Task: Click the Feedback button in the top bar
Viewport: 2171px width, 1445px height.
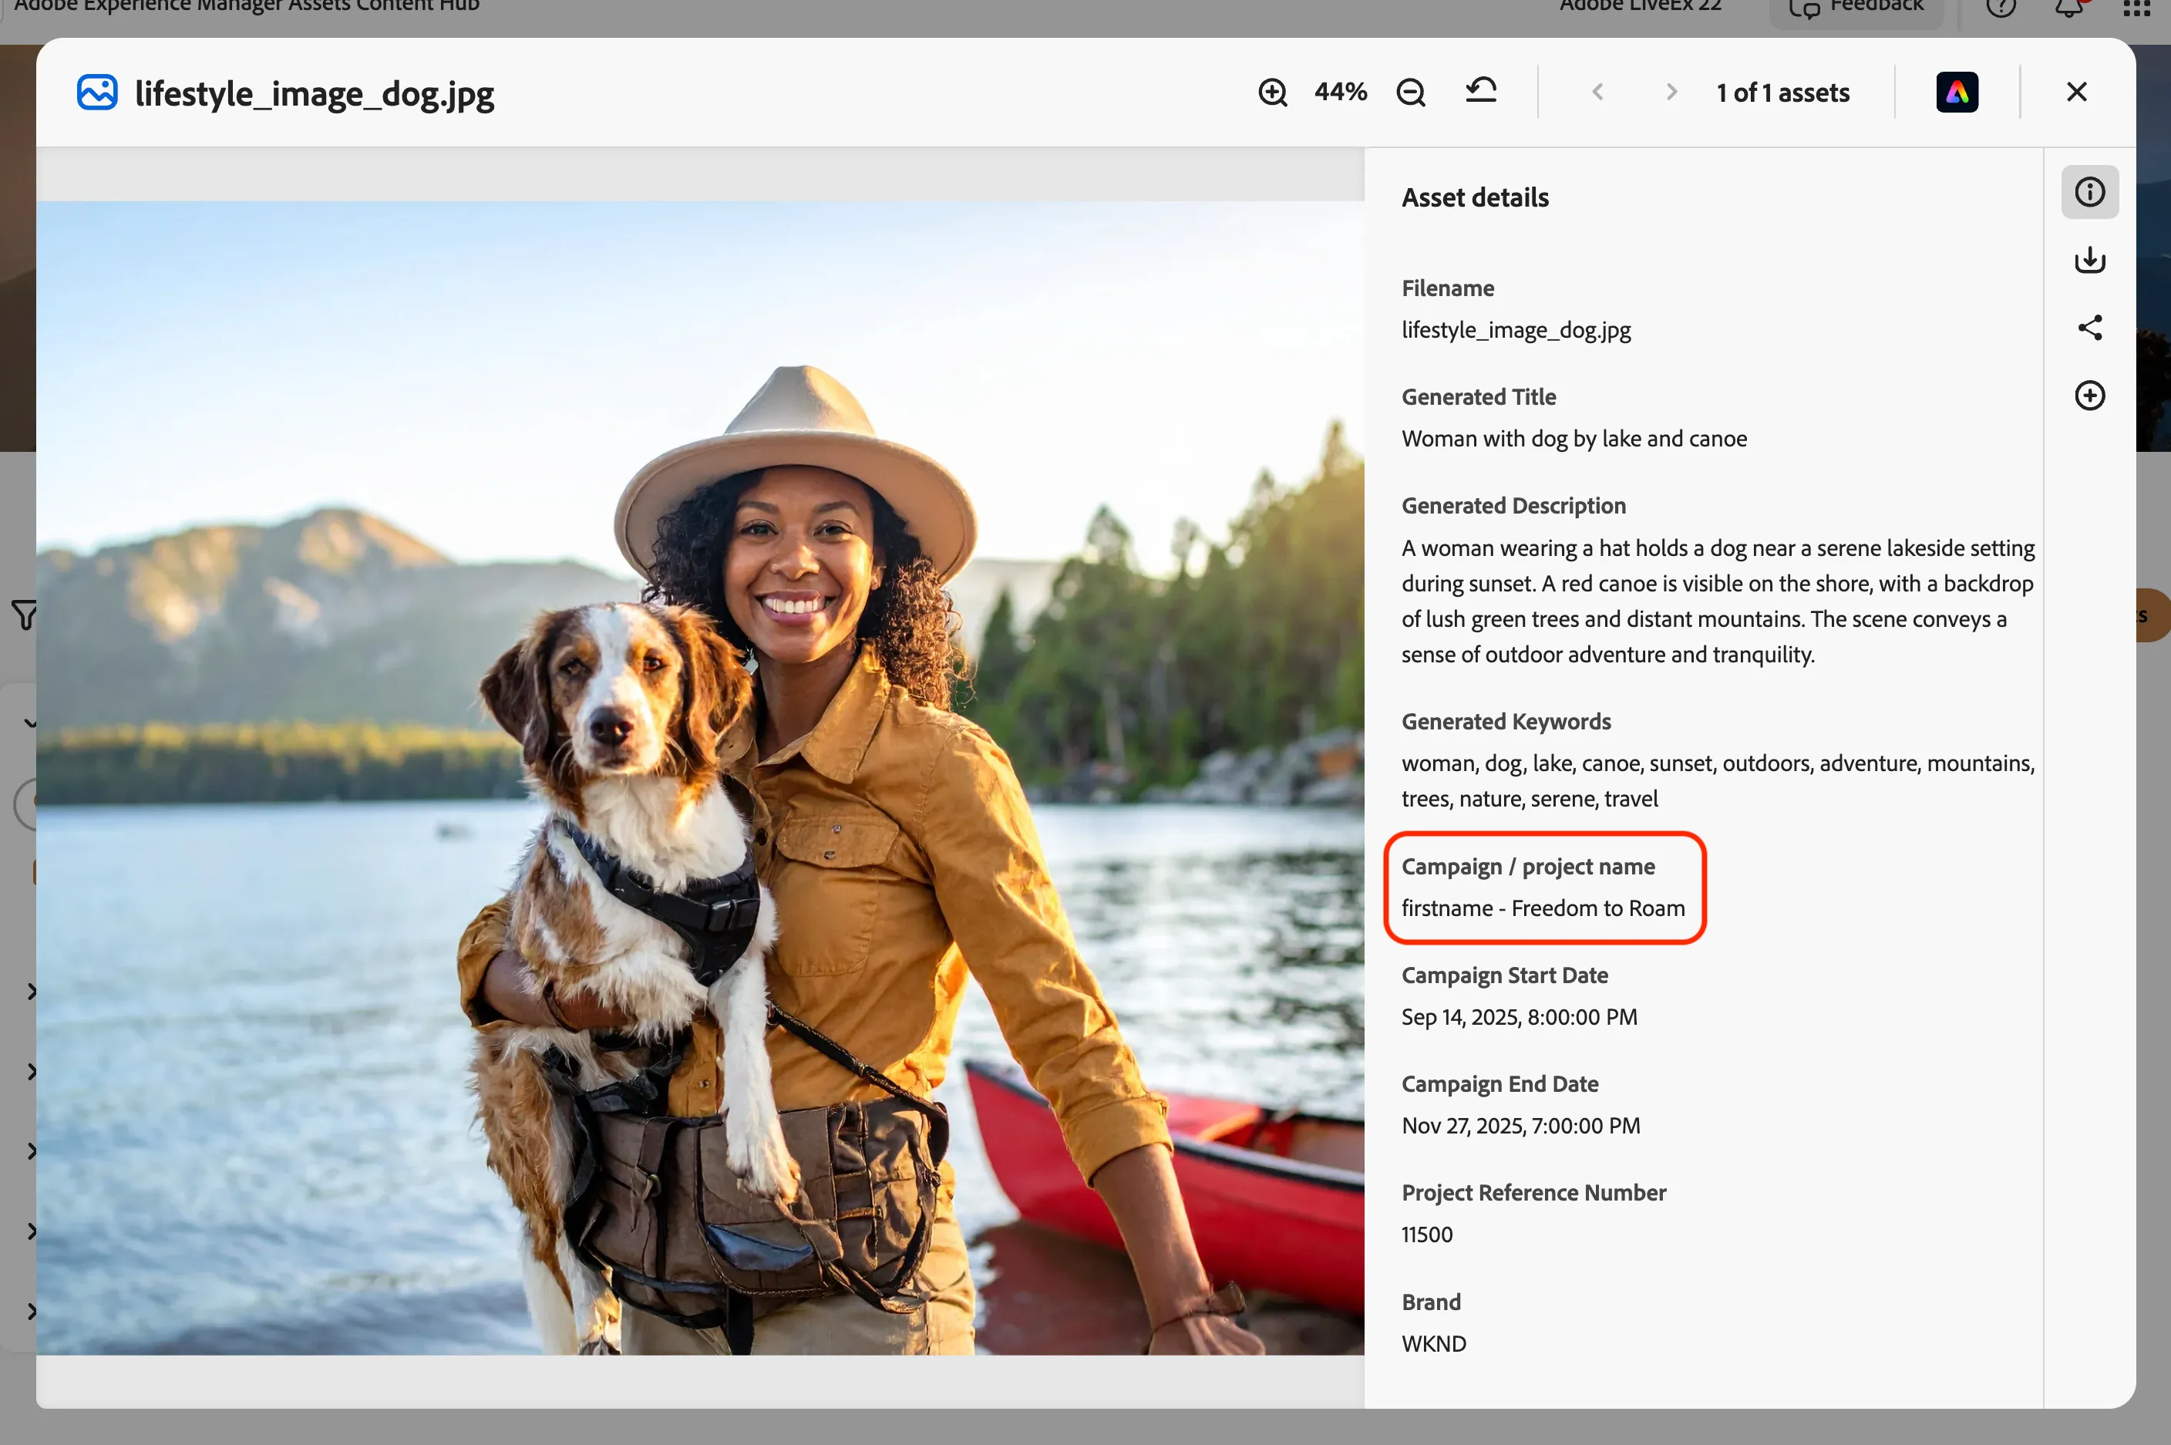Action: pyautogui.click(x=1856, y=8)
